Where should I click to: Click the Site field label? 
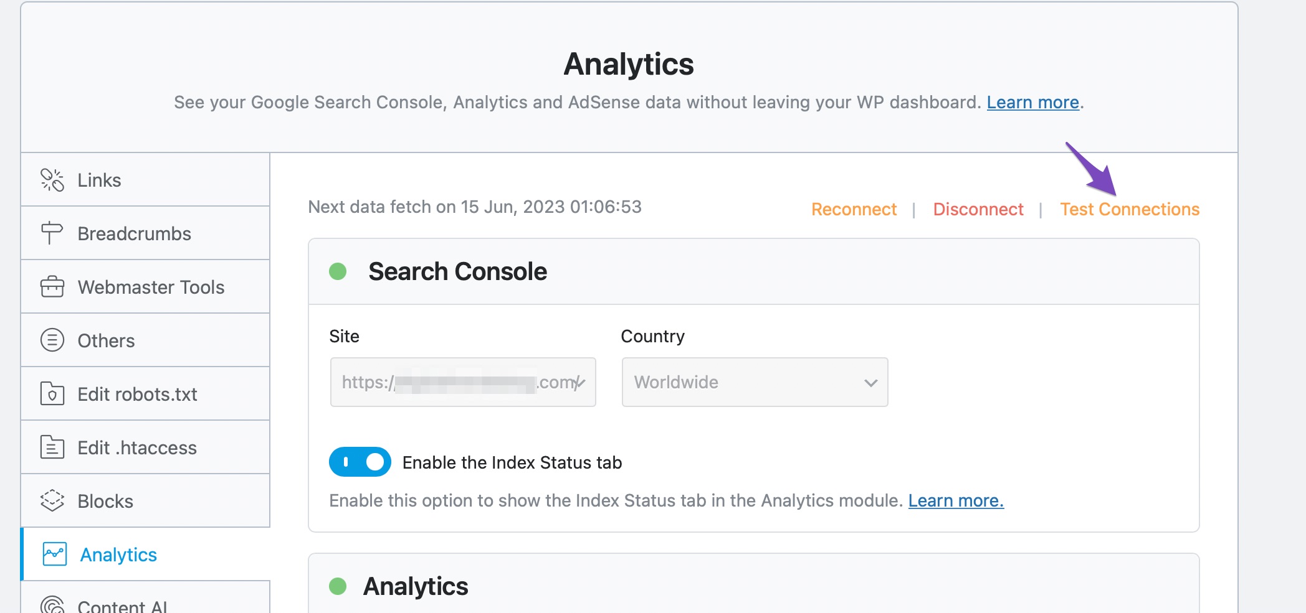point(344,336)
